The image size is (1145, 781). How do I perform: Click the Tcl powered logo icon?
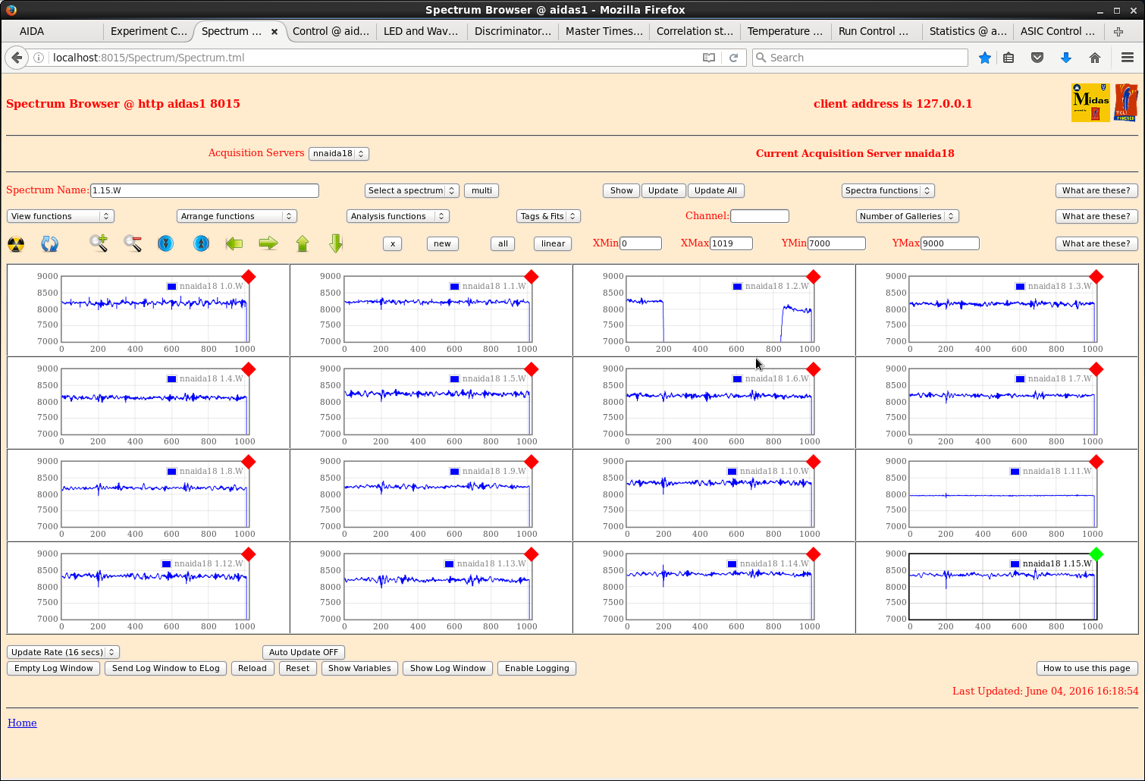[1126, 102]
